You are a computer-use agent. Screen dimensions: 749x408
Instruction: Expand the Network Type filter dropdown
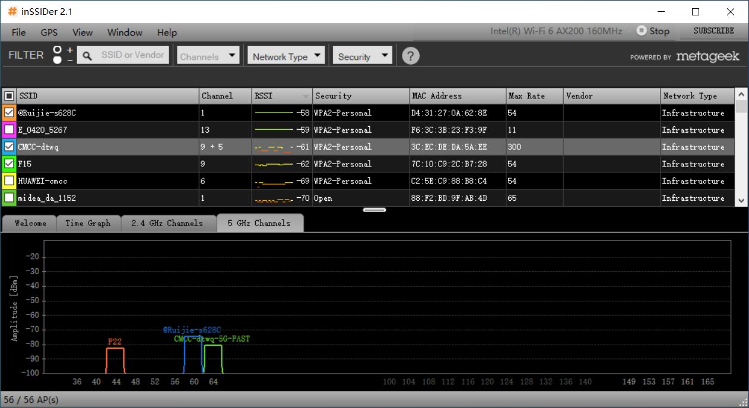pyautogui.click(x=287, y=56)
